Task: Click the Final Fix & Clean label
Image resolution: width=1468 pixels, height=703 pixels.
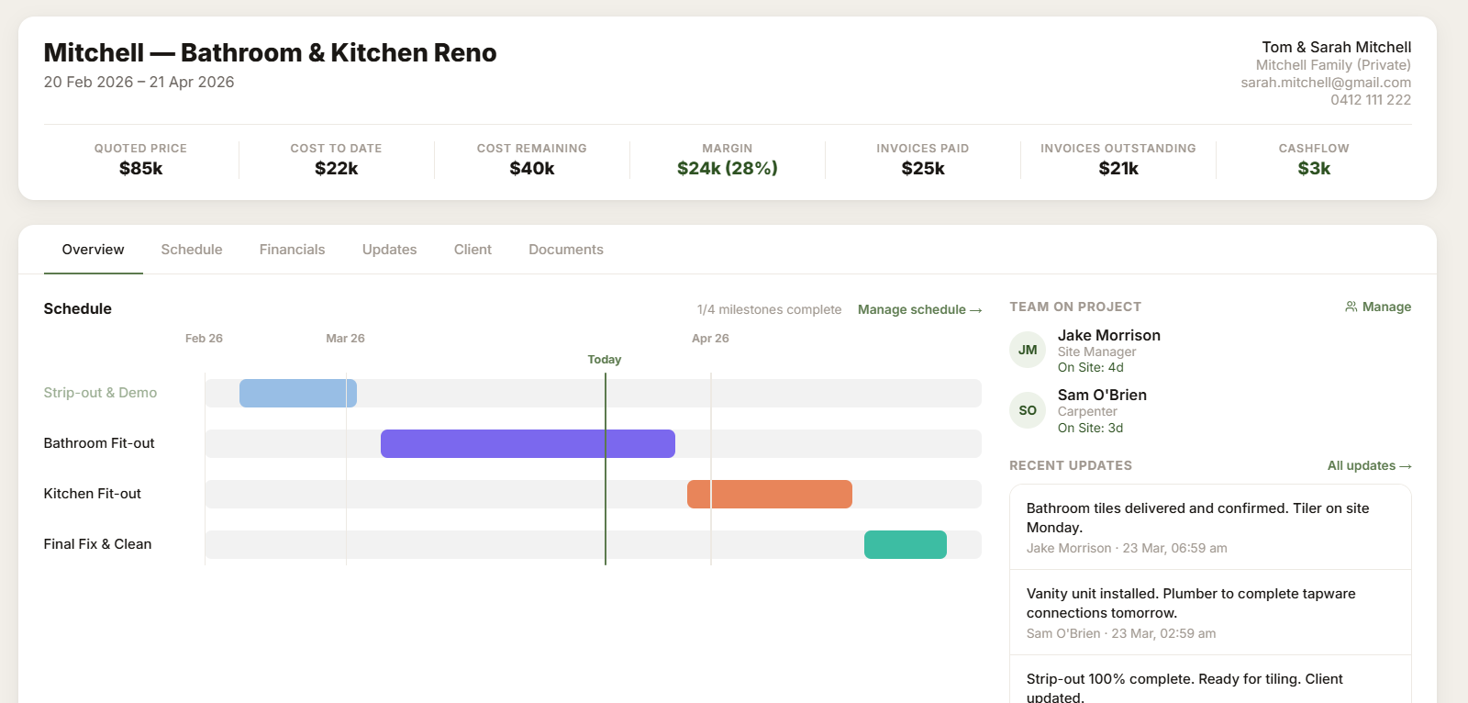Action: coord(97,544)
